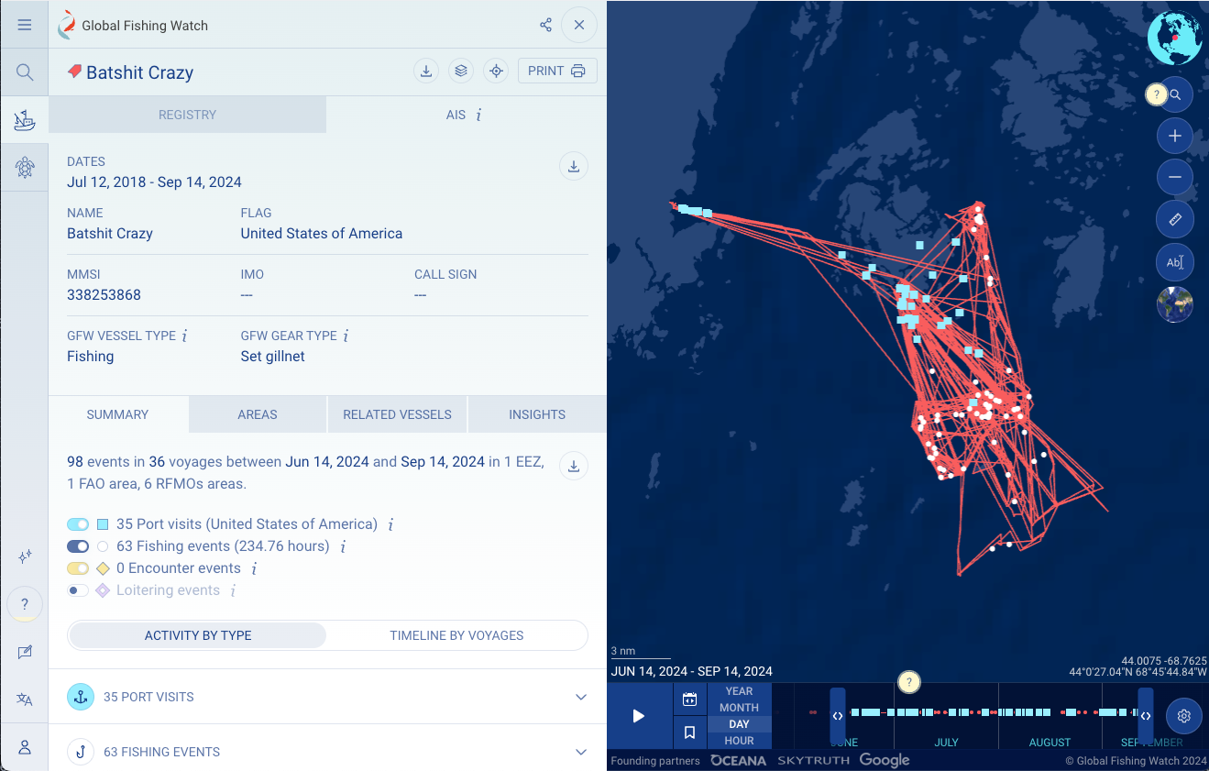Disable the Fishing events layer toggle
1209x771 pixels.
[x=78, y=545]
